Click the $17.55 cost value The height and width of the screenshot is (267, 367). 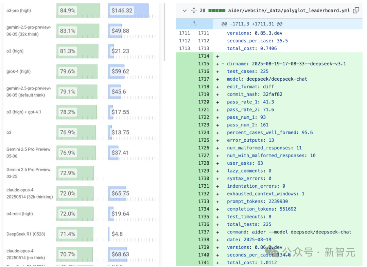(120, 112)
